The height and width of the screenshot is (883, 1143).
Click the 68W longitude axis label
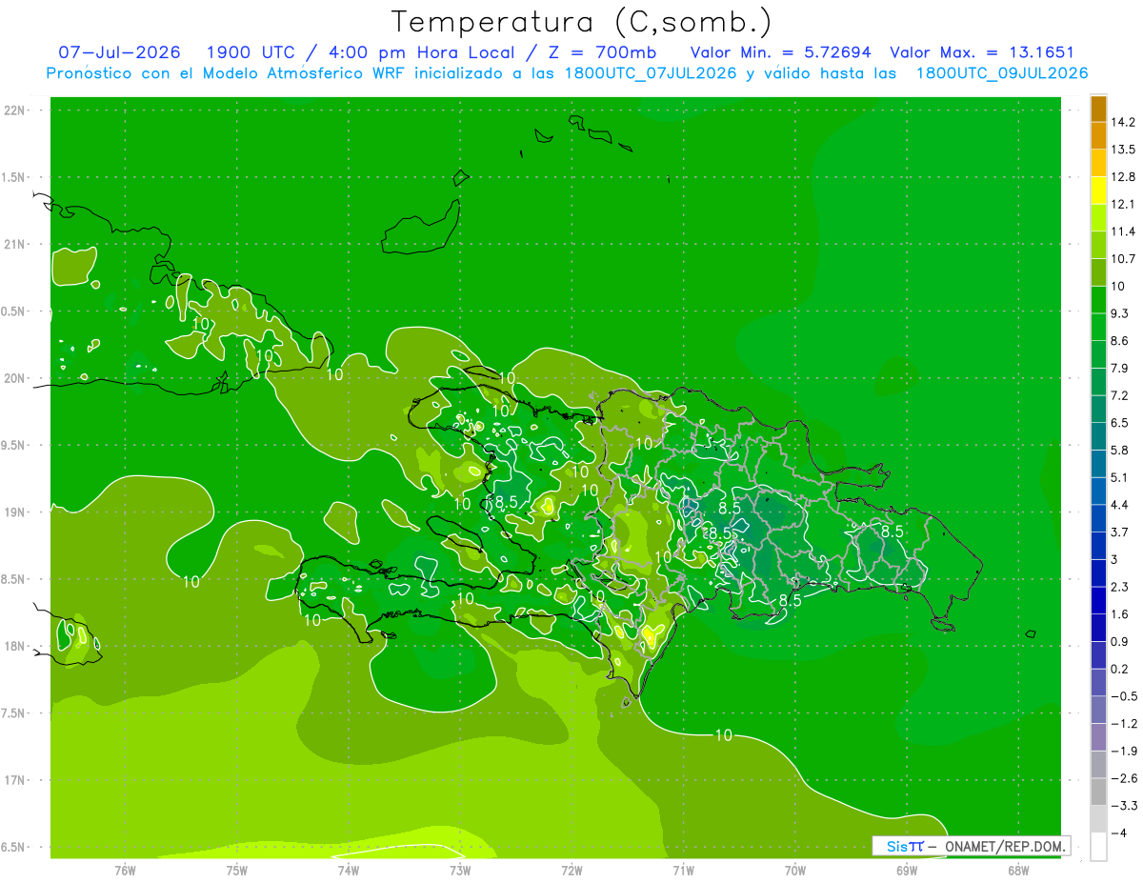(1018, 870)
